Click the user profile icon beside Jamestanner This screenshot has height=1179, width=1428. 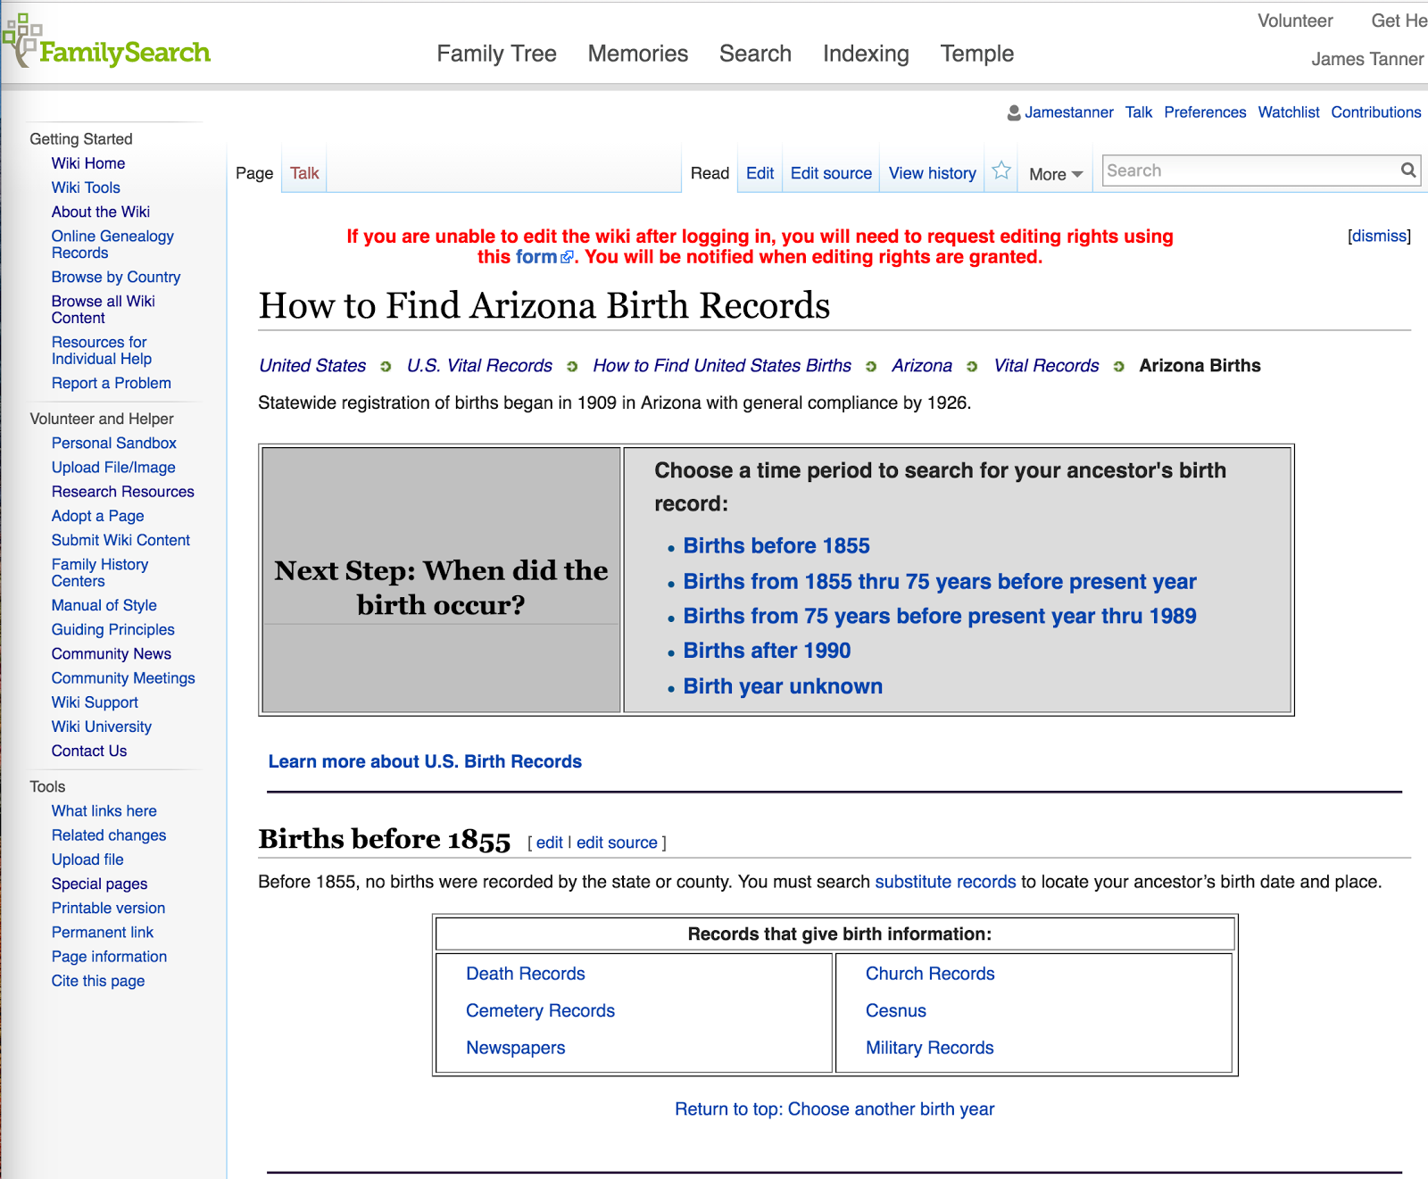(x=1016, y=112)
